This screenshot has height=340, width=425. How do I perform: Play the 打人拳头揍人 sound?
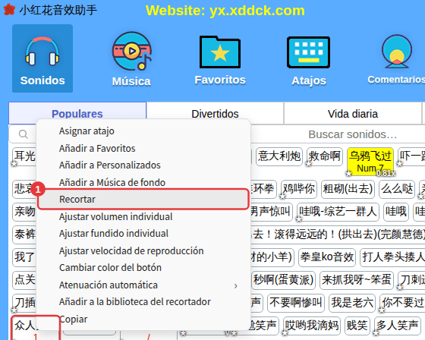pos(393,257)
